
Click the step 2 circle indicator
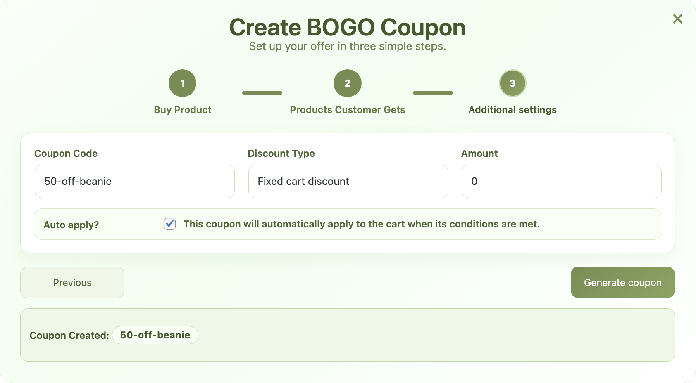click(347, 83)
